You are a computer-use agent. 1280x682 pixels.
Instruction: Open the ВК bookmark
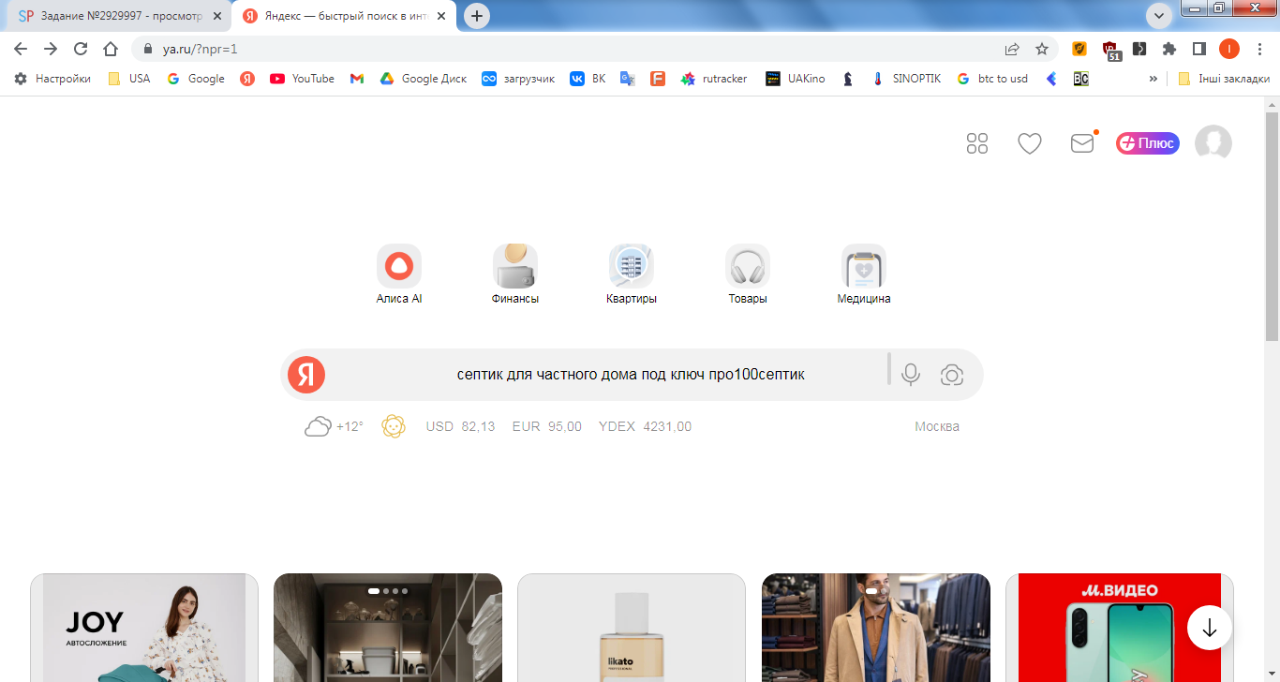pyautogui.click(x=588, y=79)
